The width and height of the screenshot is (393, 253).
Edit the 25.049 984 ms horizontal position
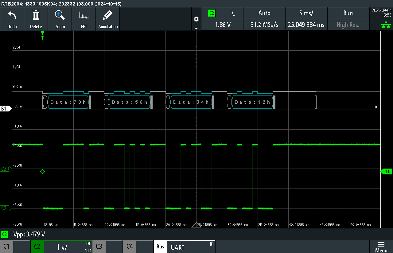[x=306, y=25]
